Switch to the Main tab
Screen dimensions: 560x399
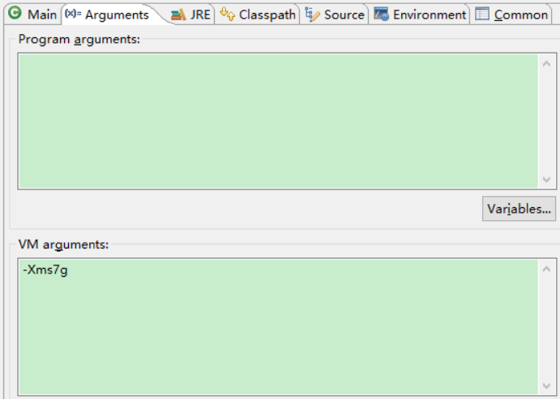point(33,15)
